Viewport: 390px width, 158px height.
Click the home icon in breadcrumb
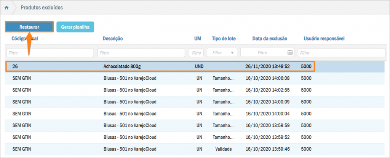tap(6, 8)
